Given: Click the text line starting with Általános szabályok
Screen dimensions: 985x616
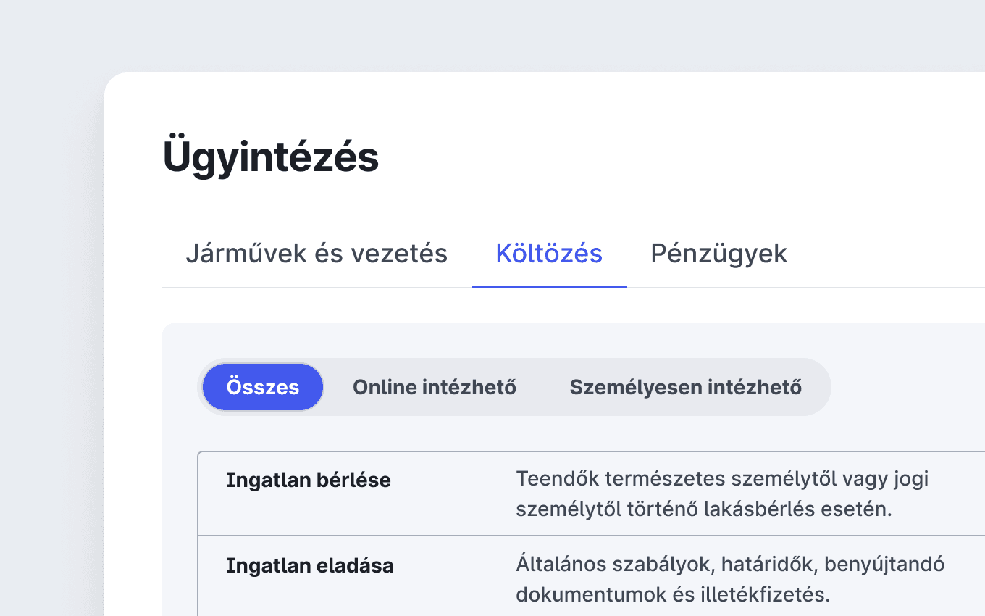Looking at the screenshot, I should pyautogui.click(x=730, y=565).
